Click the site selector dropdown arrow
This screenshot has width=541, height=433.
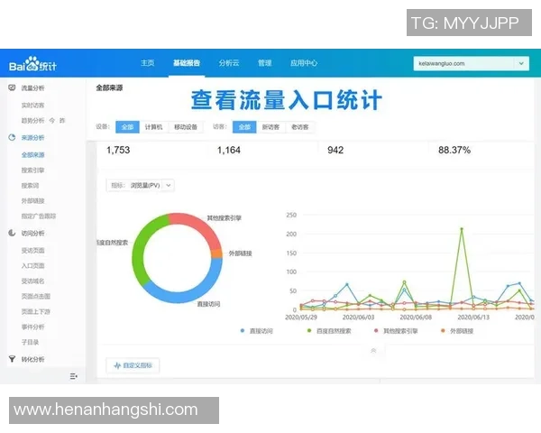tap(521, 63)
